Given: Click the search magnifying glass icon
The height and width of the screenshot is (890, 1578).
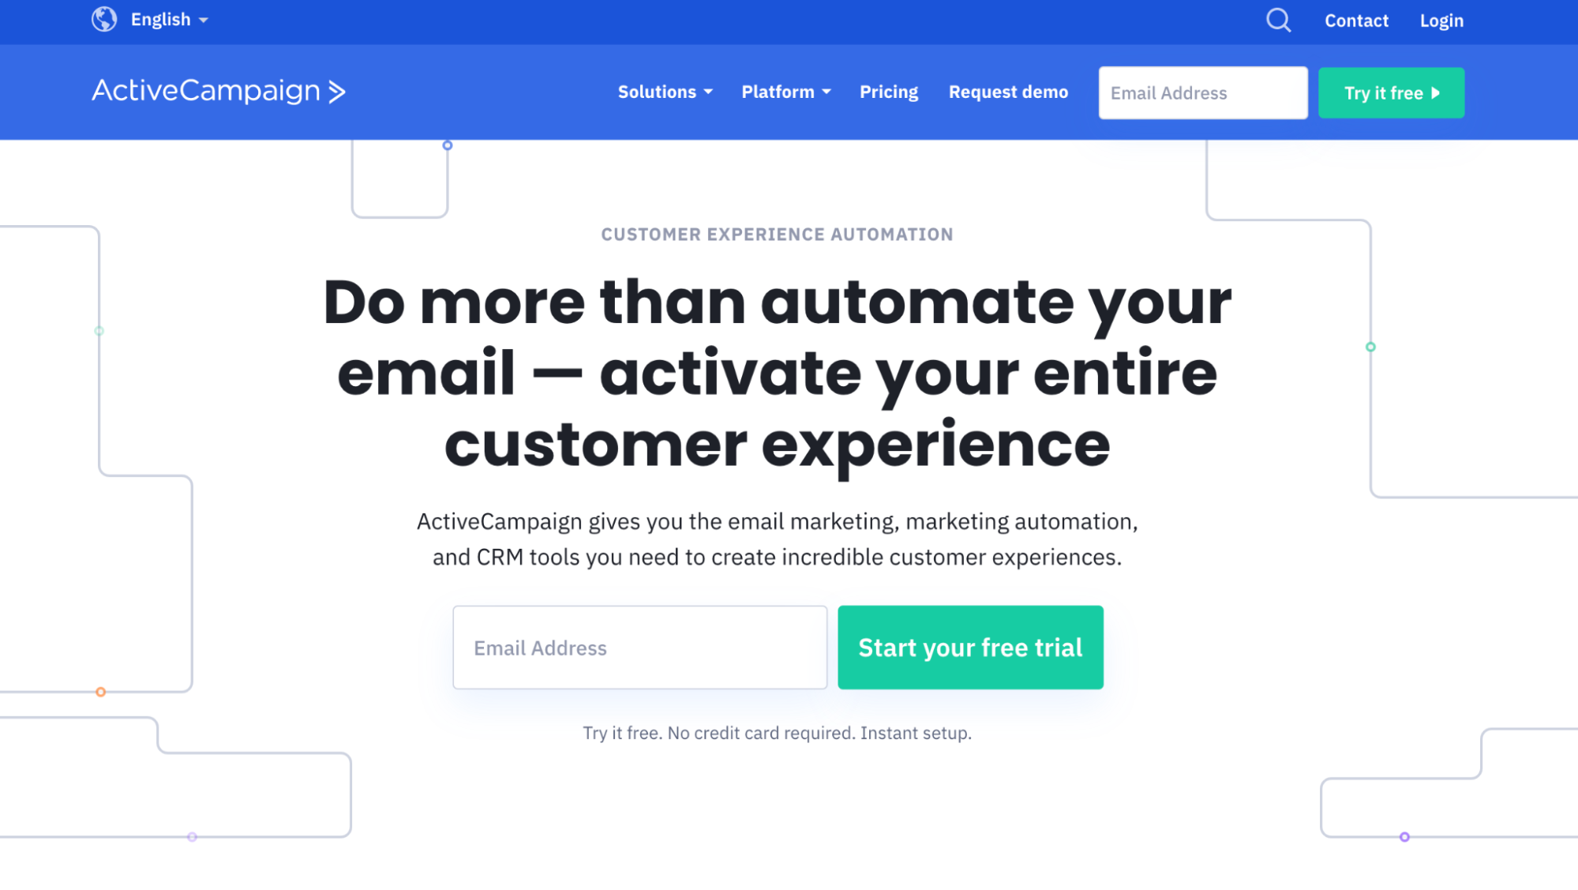Looking at the screenshot, I should [x=1276, y=20].
